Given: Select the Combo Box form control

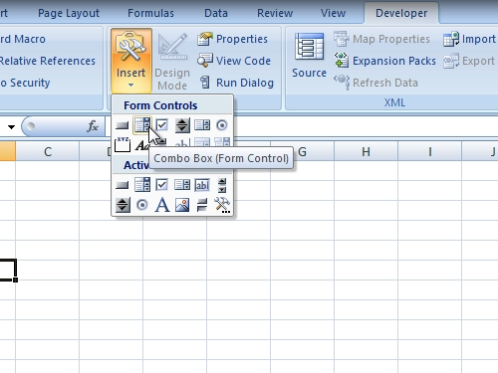Looking at the screenshot, I should click(142, 125).
